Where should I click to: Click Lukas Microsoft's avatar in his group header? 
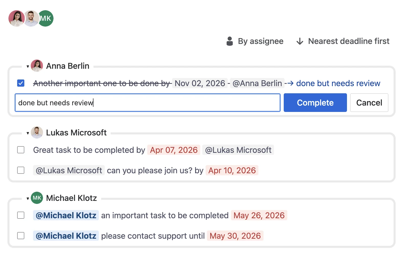37,132
